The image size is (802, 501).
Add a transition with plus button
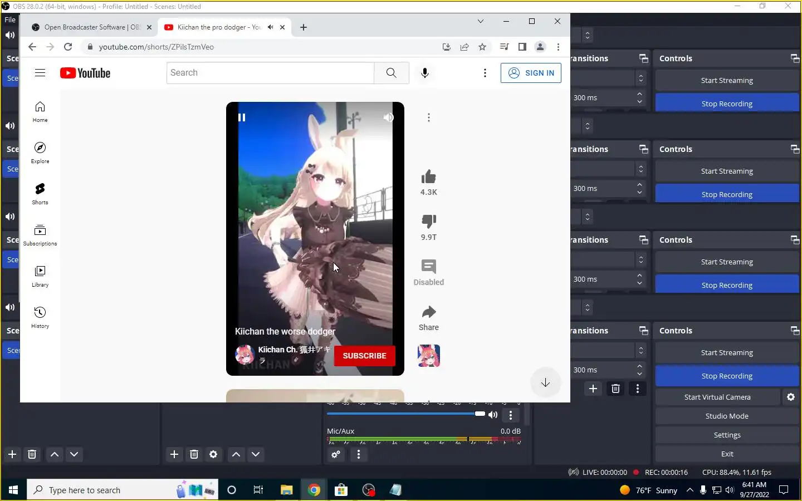click(x=593, y=389)
